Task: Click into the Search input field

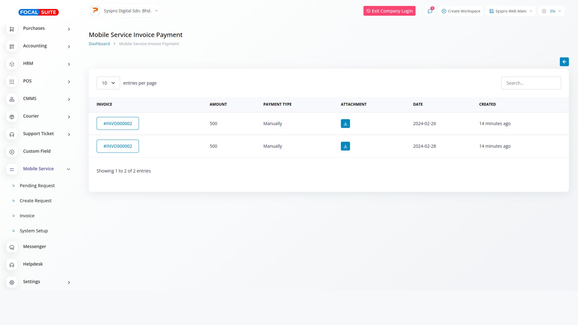Action: click(530, 83)
